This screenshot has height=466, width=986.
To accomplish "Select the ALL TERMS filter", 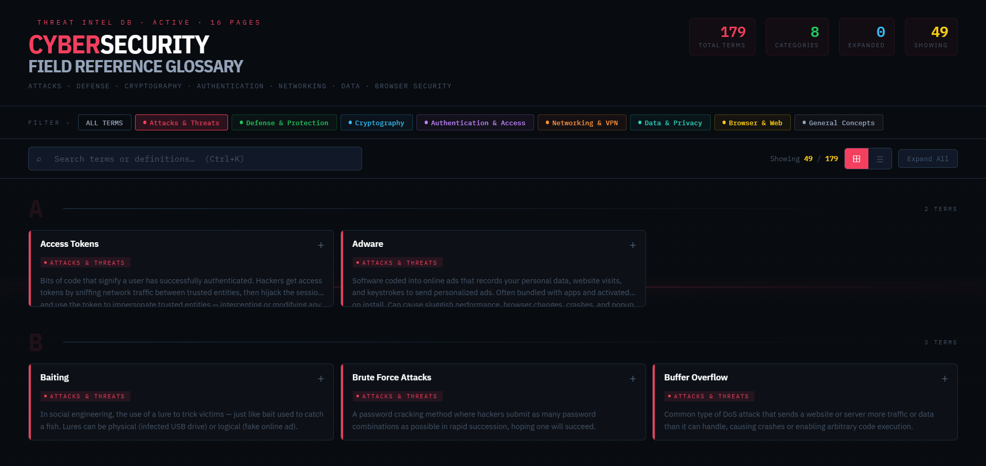I will click(x=104, y=123).
